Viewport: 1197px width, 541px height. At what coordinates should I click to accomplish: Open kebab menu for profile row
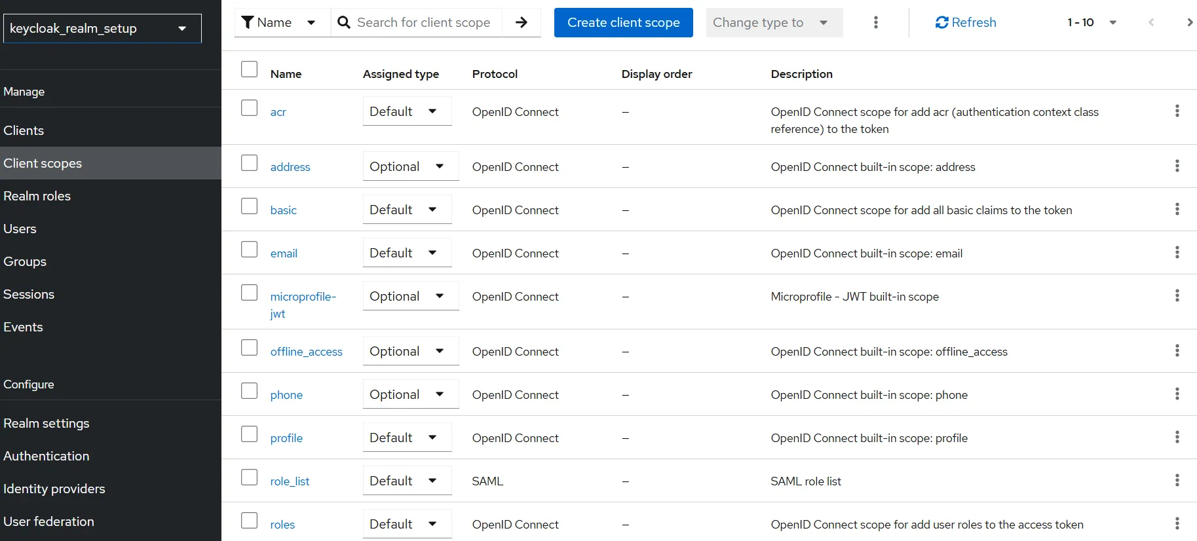click(x=1177, y=437)
